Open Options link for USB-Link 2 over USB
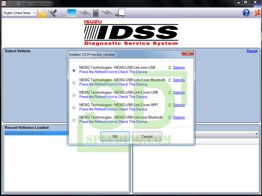 click(179, 92)
